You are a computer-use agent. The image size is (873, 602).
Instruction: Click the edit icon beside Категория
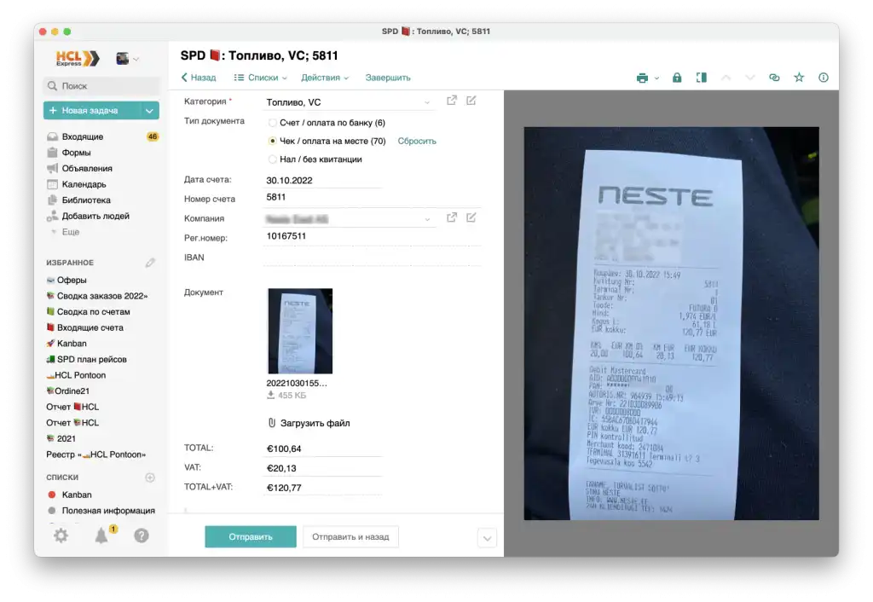pyautogui.click(x=471, y=101)
